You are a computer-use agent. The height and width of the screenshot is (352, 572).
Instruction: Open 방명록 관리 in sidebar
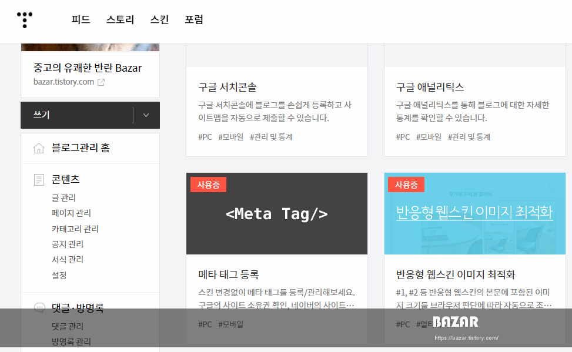pos(71,341)
